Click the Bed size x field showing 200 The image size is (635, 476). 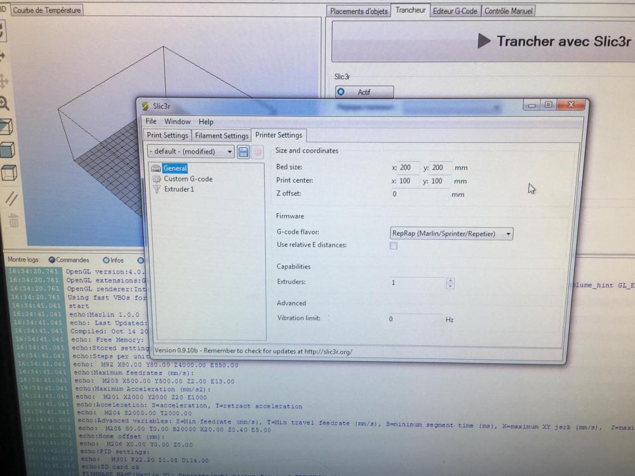click(x=408, y=168)
